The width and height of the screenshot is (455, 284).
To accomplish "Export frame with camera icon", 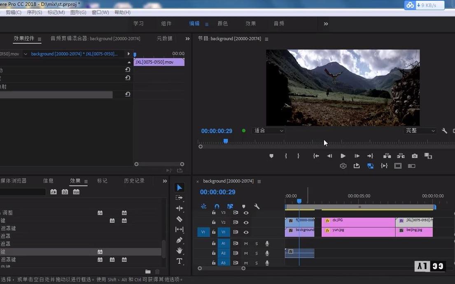I will 415,156.
